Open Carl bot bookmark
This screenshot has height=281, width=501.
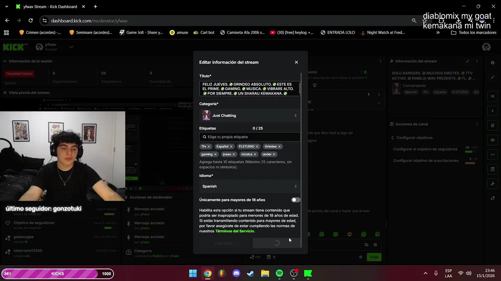tap(204, 32)
